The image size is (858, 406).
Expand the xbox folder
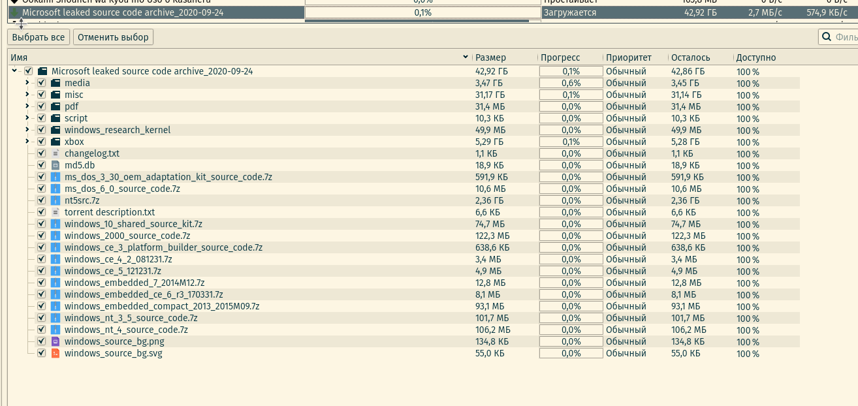point(27,142)
